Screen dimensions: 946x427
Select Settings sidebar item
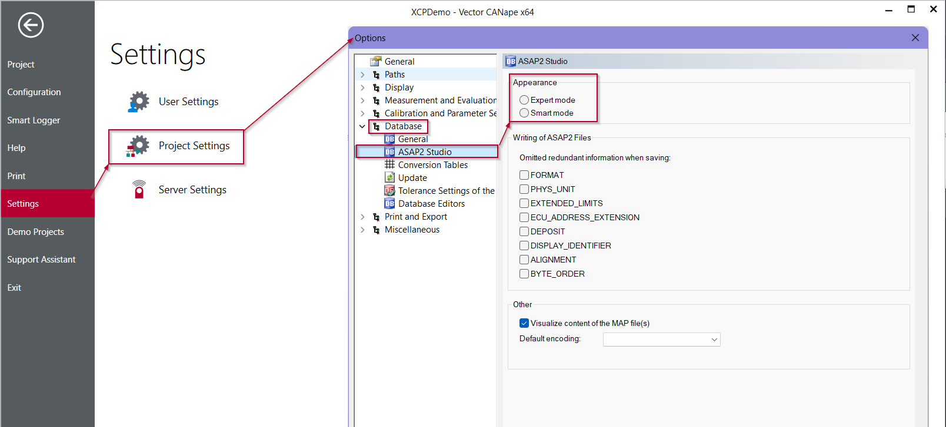tap(48, 204)
